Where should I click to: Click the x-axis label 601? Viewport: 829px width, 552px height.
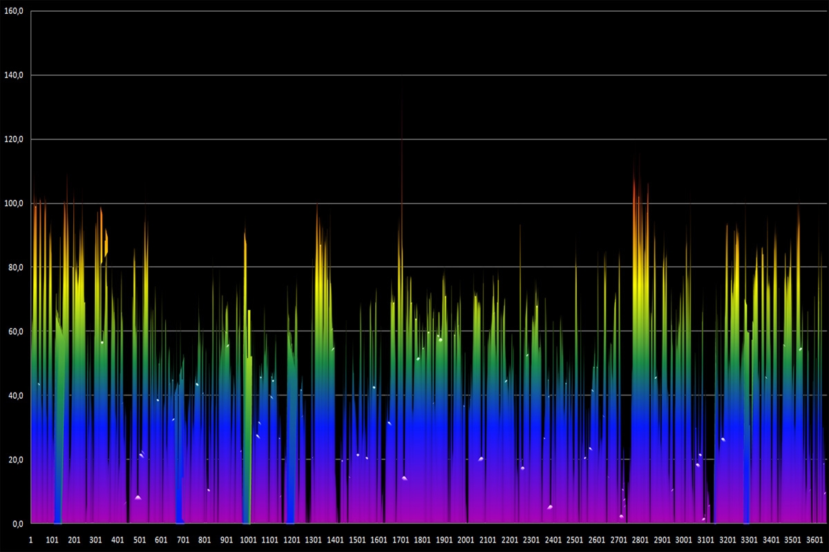coord(162,540)
